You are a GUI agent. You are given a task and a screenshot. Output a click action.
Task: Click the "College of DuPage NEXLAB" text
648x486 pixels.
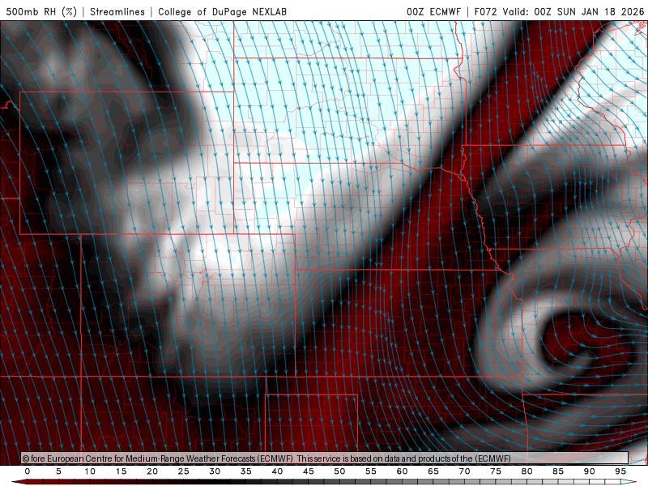(222, 11)
